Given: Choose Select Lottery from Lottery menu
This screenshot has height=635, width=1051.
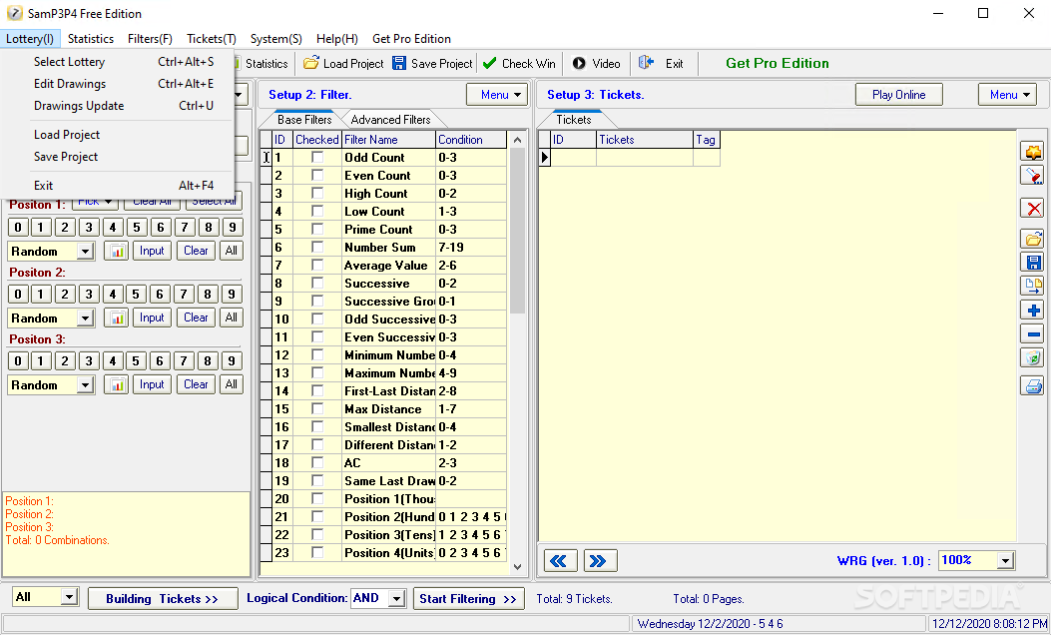Looking at the screenshot, I should [x=124, y=62].
